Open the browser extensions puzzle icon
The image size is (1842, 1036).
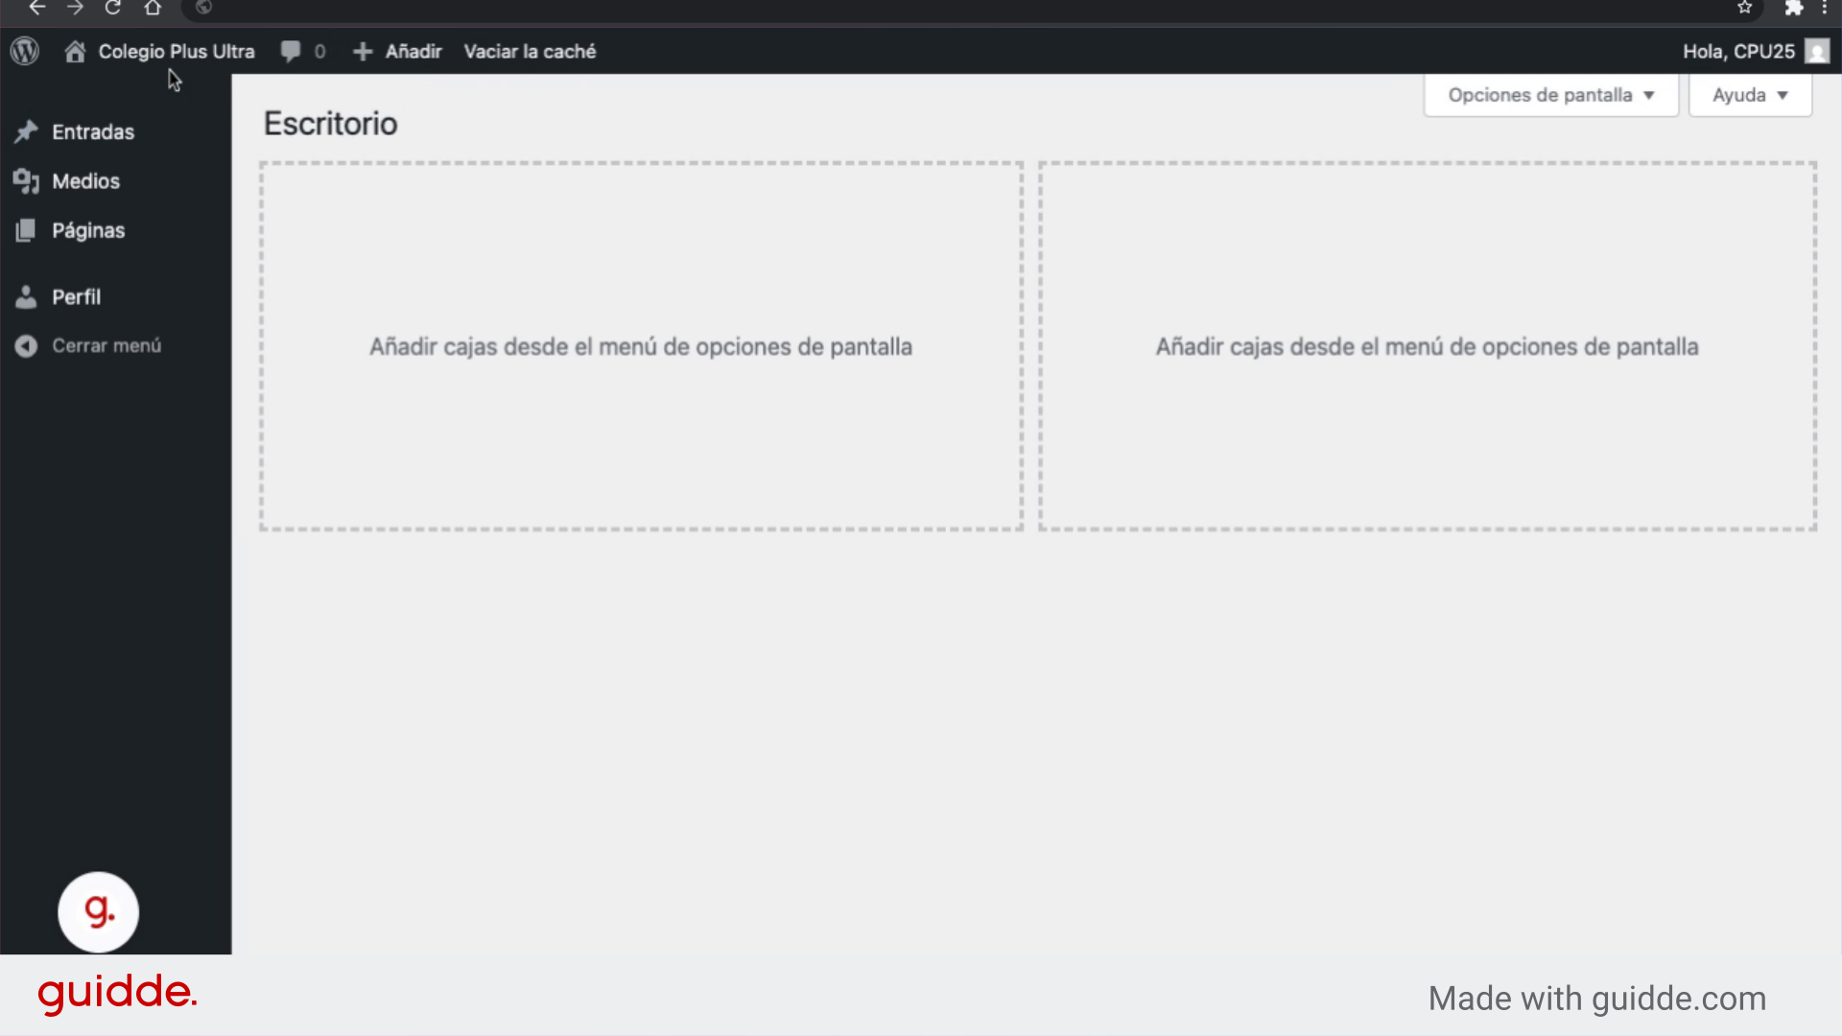click(x=1794, y=8)
